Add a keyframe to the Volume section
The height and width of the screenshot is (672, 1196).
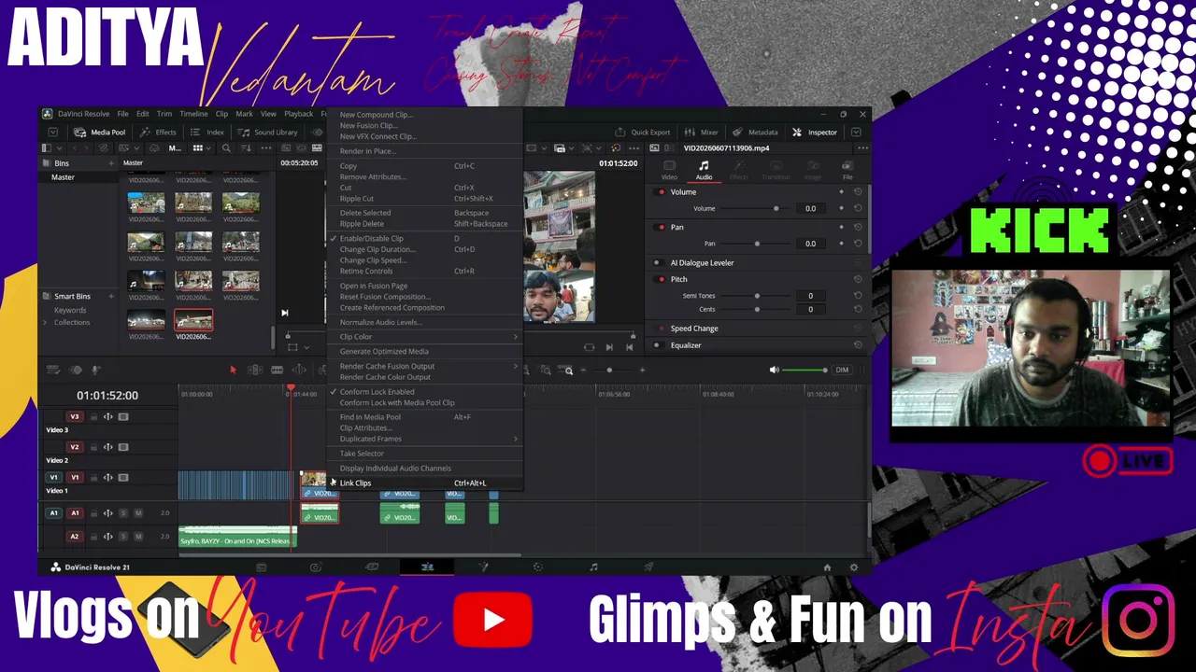pyautogui.click(x=841, y=192)
